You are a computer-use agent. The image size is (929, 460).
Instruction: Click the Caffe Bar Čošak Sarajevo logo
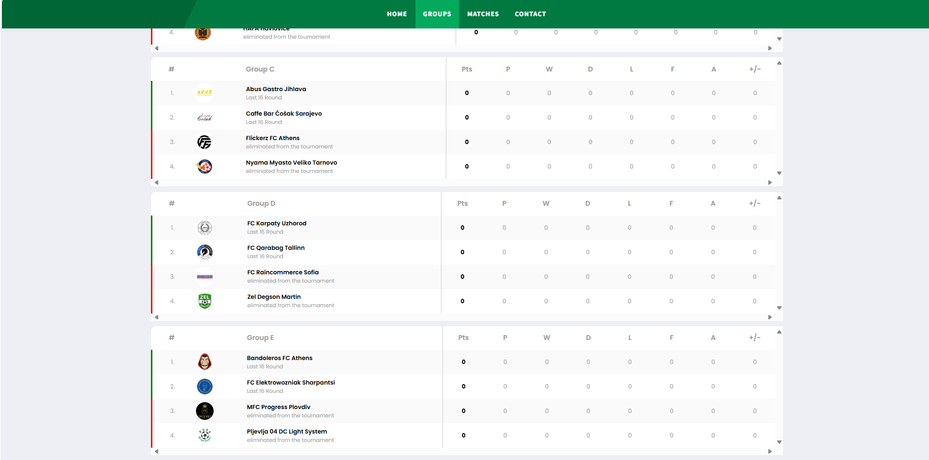click(x=204, y=117)
